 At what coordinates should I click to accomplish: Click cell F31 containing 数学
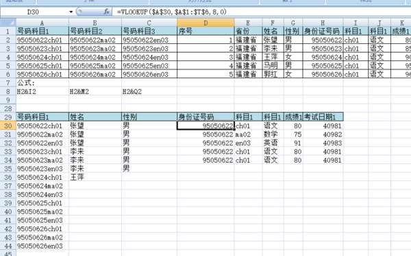pos(273,135)
